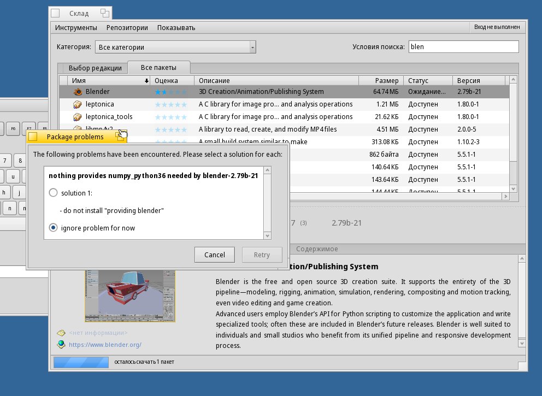Click the description scroll up arrow

click(522, 258)
